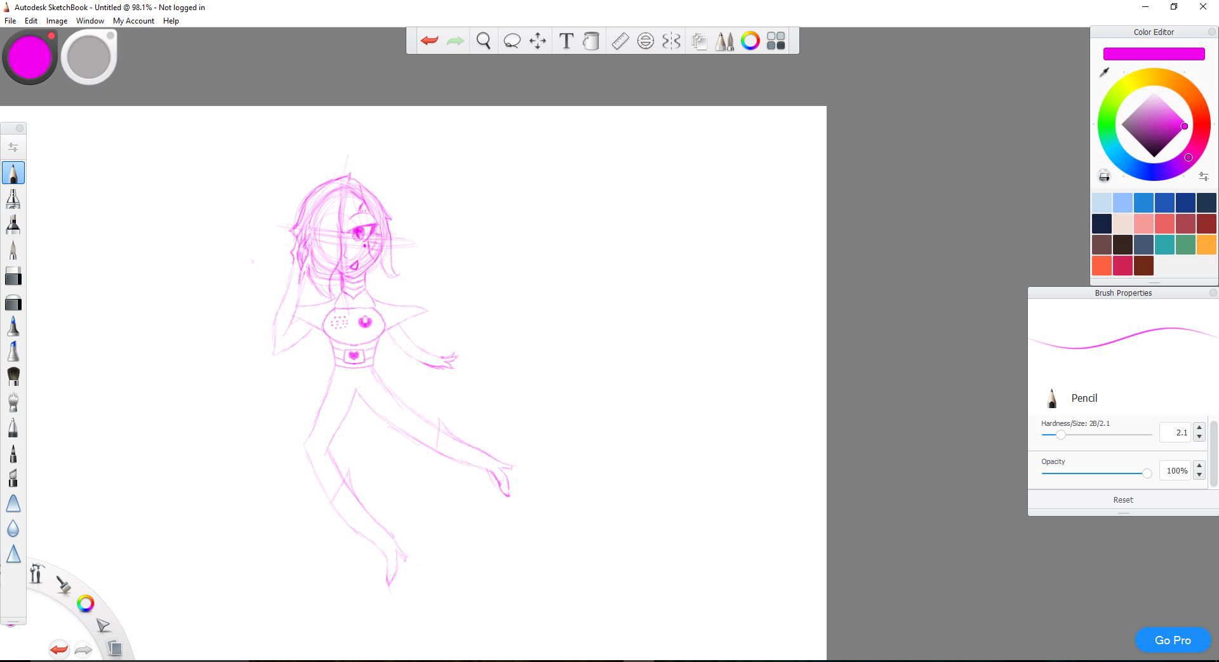This screenshot has width=1219, height=662.
Task: Open the Window menu
Action: coord(90,21)
